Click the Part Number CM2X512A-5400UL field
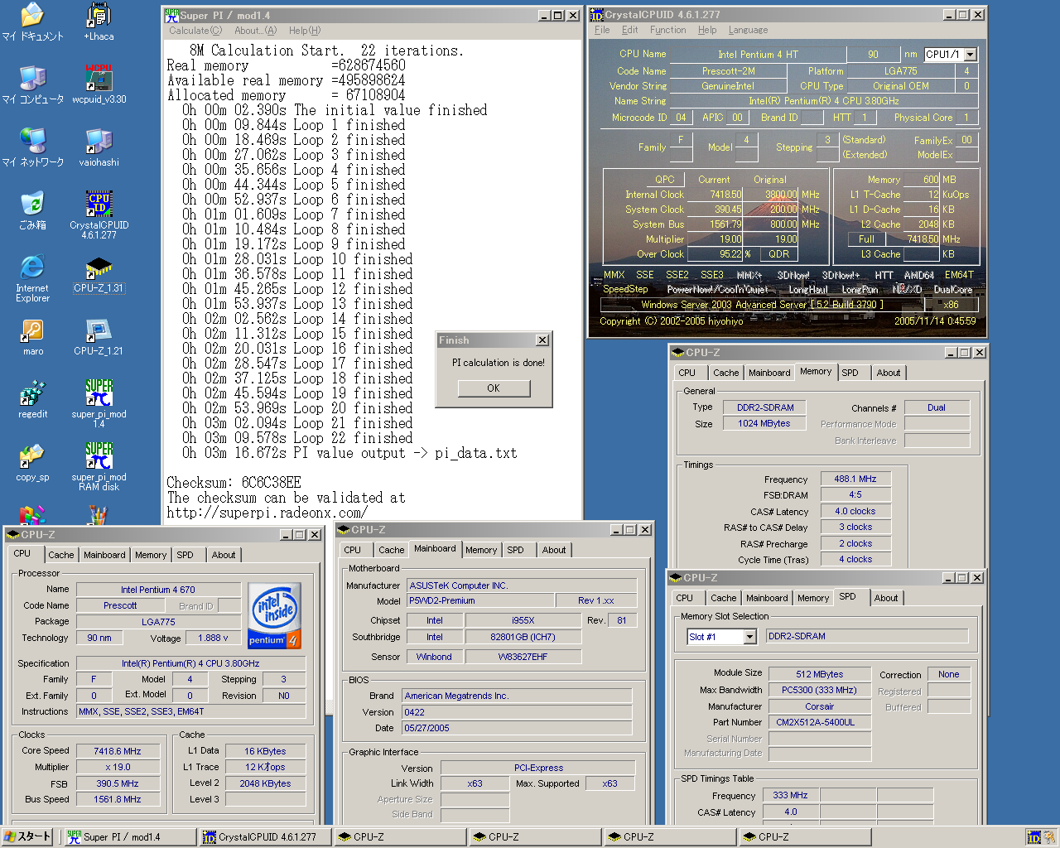Image resolution: width=1060 pixels, height=848 pixels. pyautogui.click(x=820, y=722)
